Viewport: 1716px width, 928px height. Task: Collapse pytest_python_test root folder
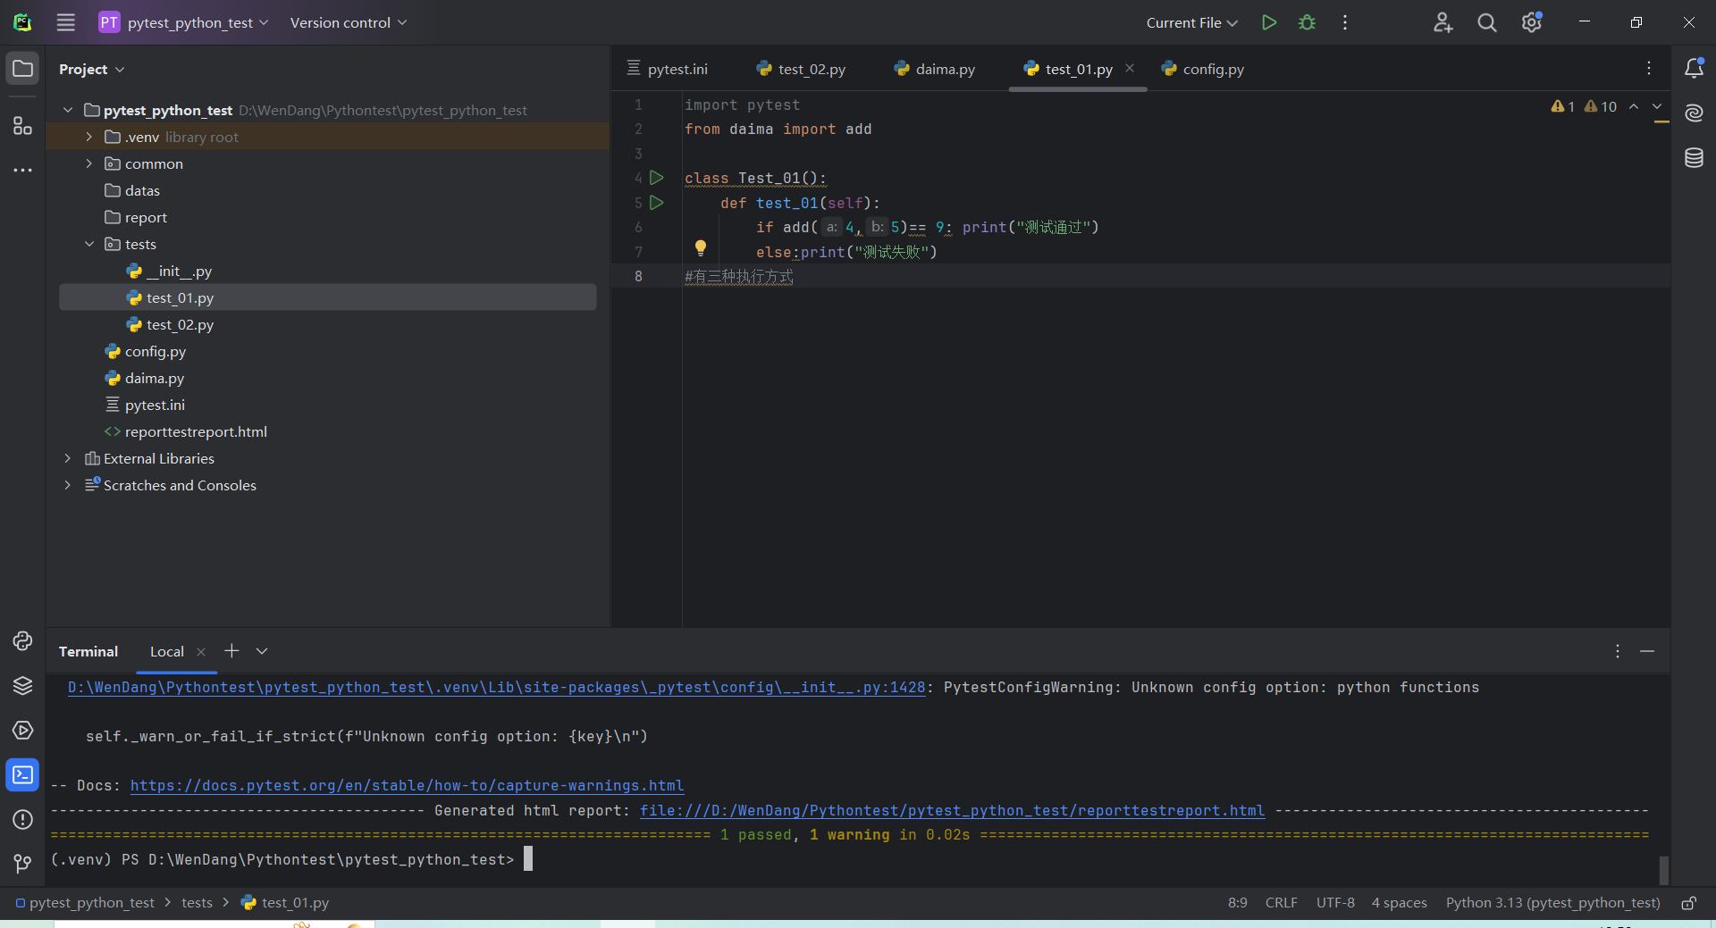point(68,110)
